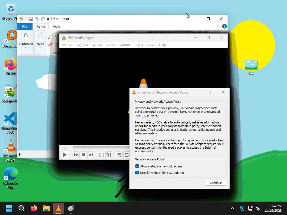Open the Playback menu in VLC
Viewport: 287px width, 215px height.
pyautogui.click(x=82, y=45)
